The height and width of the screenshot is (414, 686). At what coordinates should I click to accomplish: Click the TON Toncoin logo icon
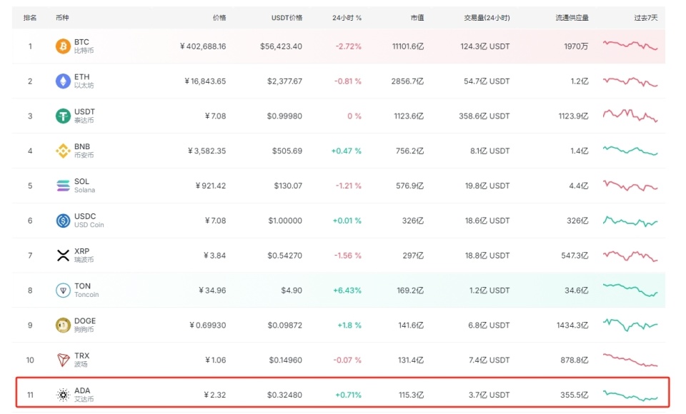pos(63,290)
